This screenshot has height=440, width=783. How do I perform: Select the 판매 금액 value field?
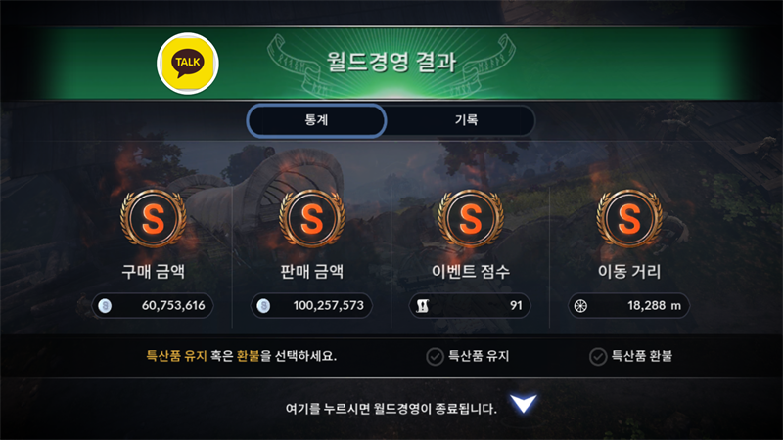pyautogui.click(x=311, y=306)
